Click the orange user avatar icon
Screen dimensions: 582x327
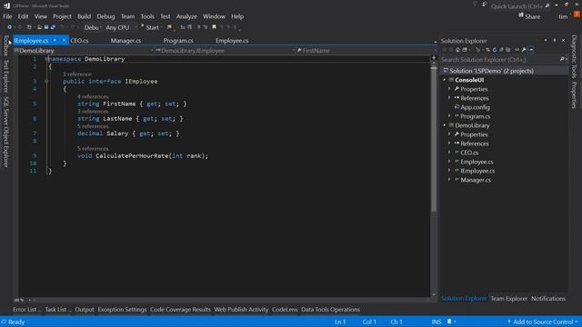[x=577, y=15]
